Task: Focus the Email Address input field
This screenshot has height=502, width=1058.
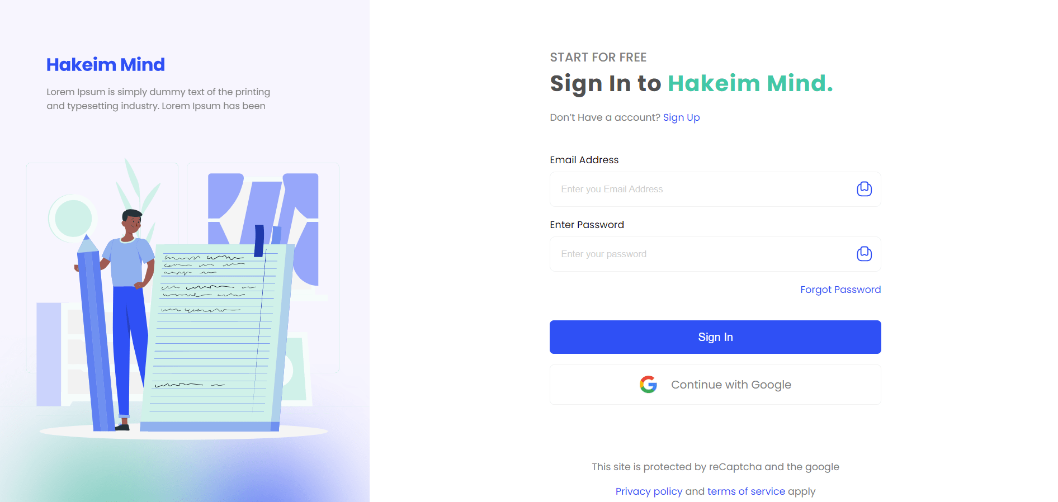Action: (715, 189)
